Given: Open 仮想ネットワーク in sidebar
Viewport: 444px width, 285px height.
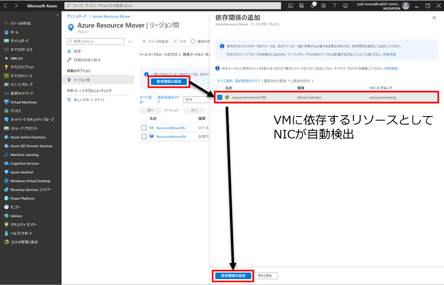Looking at the screenshot, I should click(18, 93).
